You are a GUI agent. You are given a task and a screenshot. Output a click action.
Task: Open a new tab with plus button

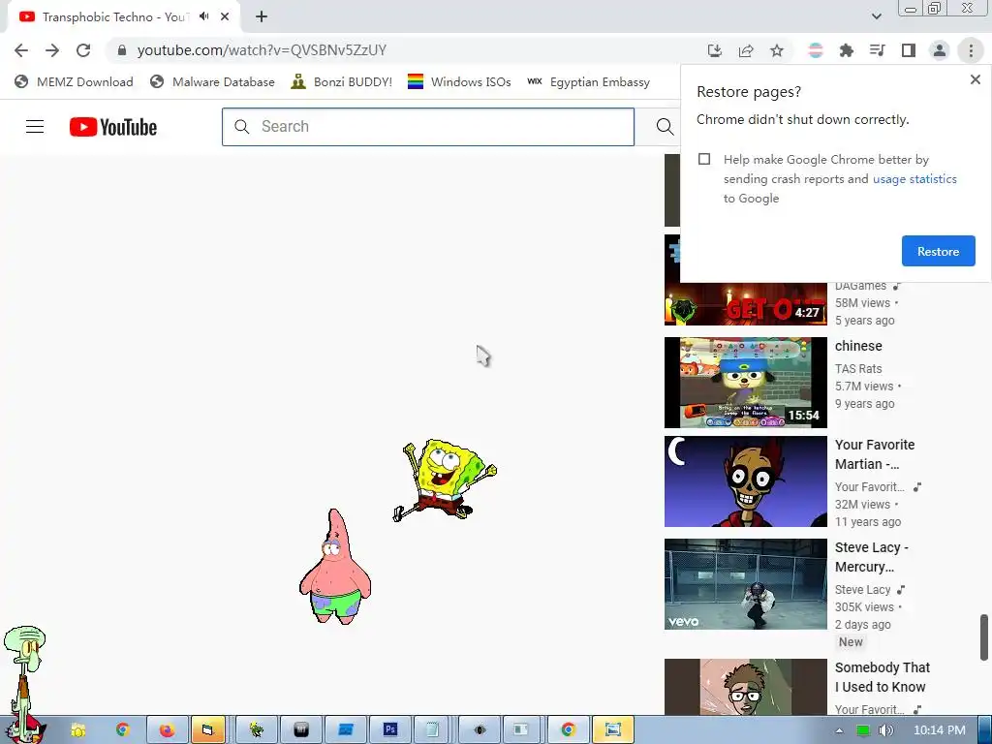tap(262, 17)
